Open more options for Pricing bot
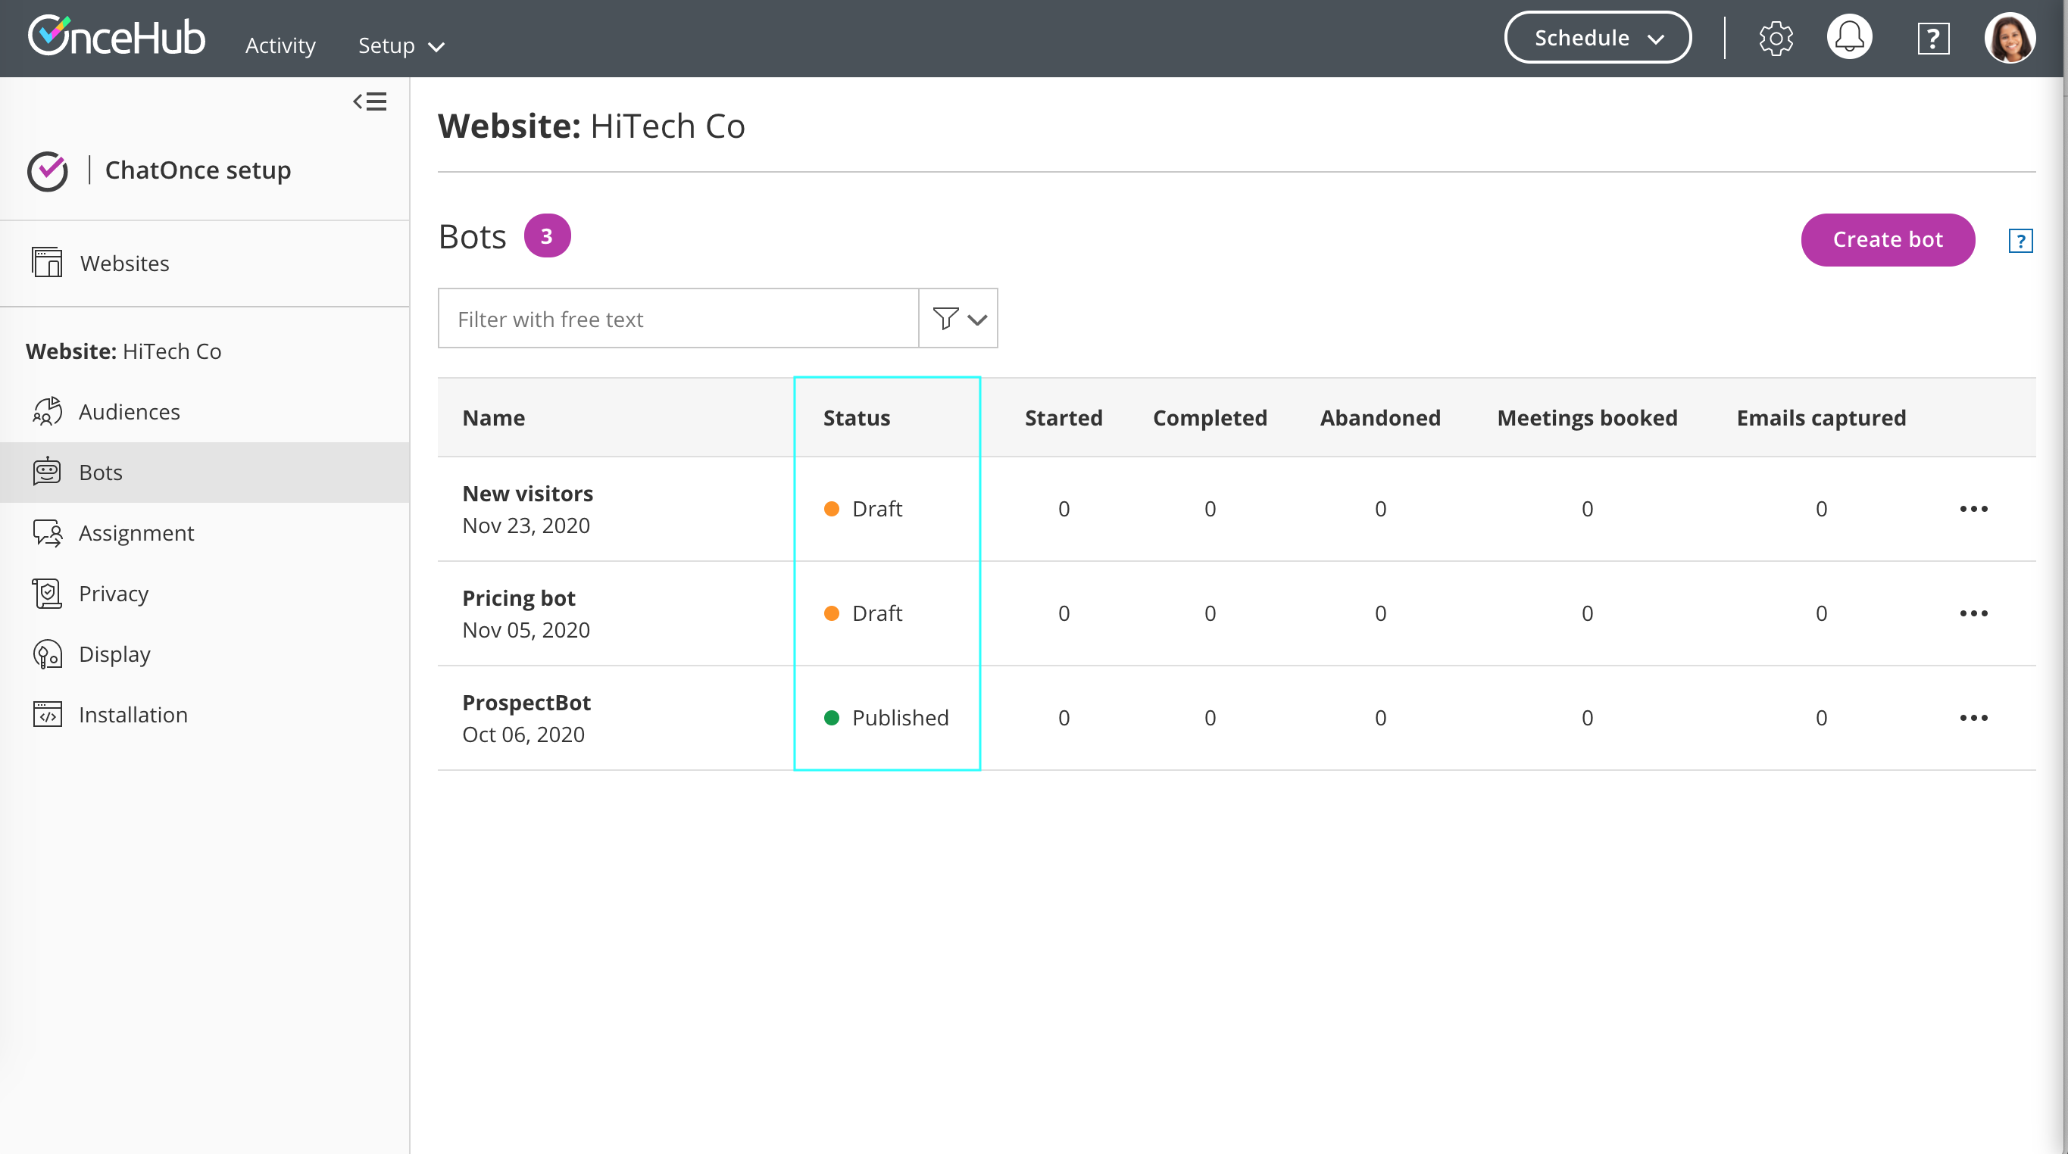Image resolution: width=2068 pixels, height=1154 pixels. tap(1973, 613)
